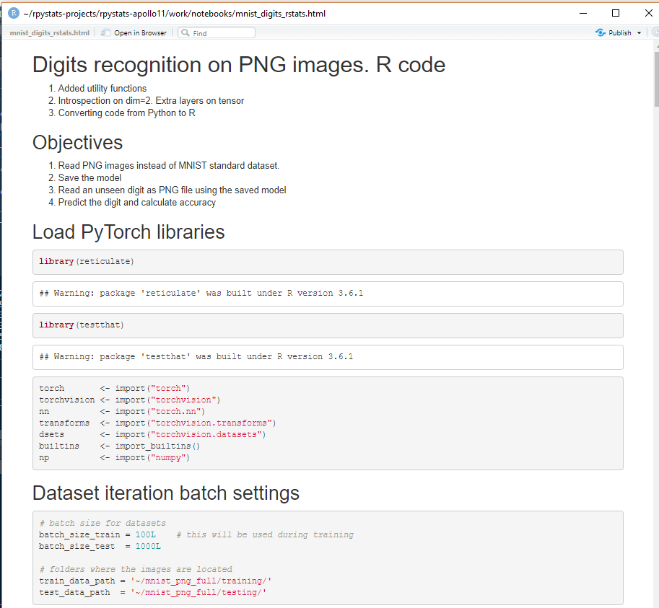Minimize the viewer window

pyautogui.click(x=582, y=13)
